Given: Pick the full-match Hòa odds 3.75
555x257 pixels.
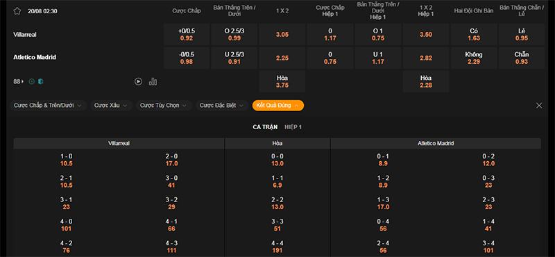Looking at the screenshot, I should [x=282, y=81].
